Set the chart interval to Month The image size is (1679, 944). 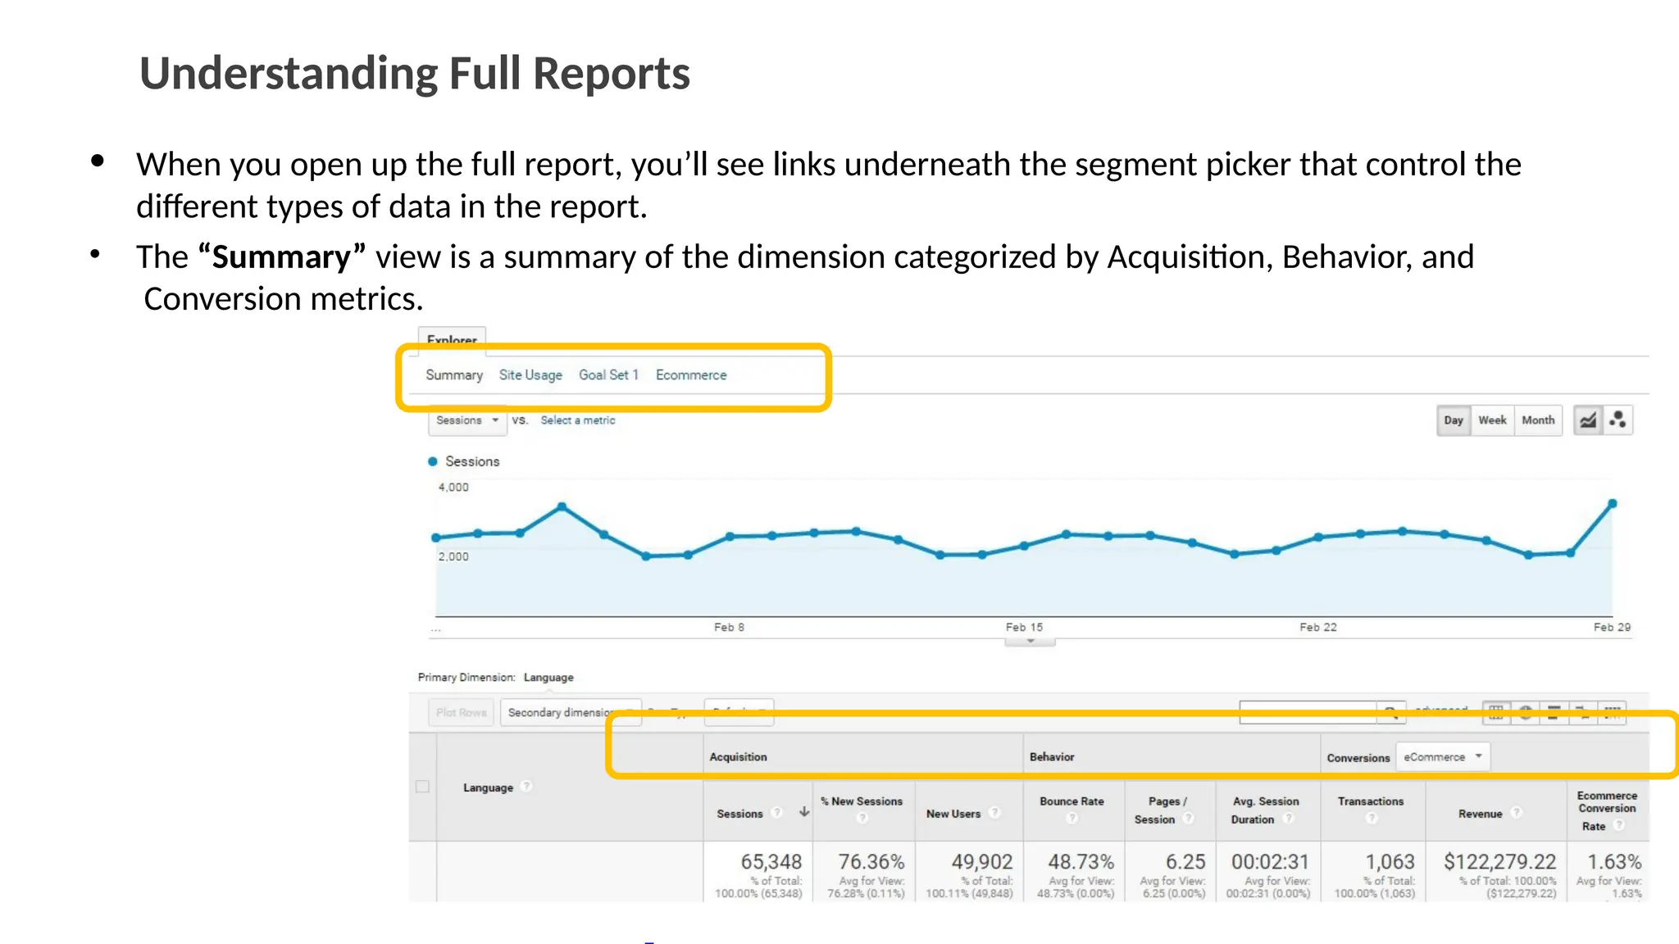click(1538, 420)
